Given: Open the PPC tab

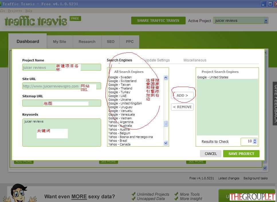Looking at the screenshot, I should [130, 42].
